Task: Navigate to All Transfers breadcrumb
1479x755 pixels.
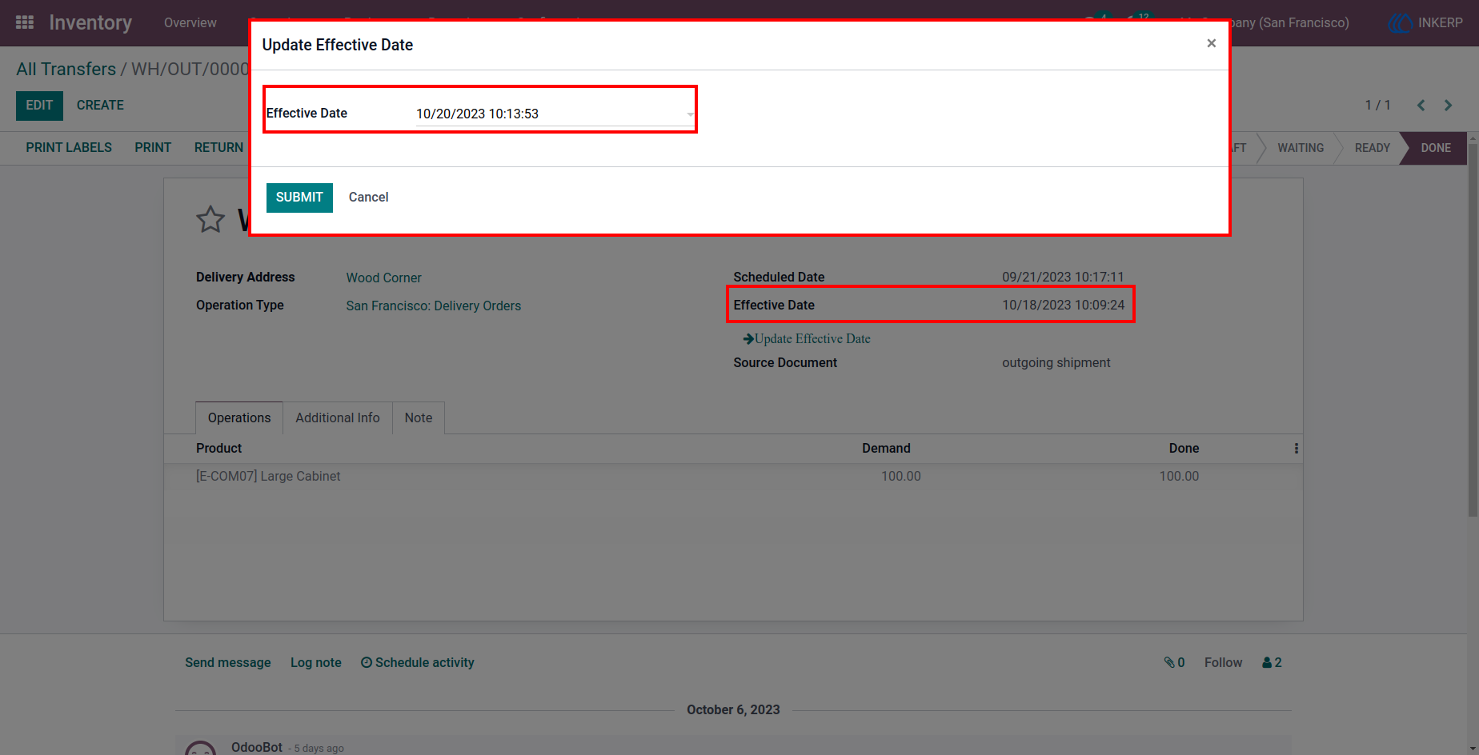Action: (66, 70)
